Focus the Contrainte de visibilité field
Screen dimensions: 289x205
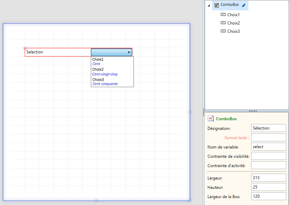(268, 156)
